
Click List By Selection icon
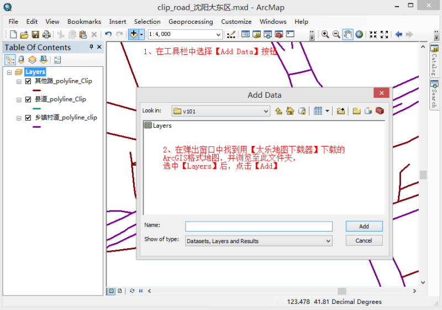[x=44, y=60]
